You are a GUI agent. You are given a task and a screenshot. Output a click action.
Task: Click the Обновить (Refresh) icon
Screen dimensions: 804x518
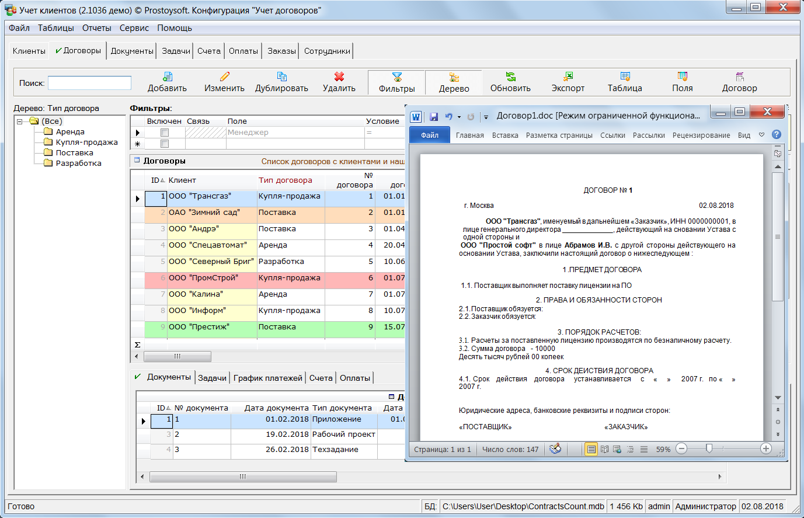pos(510,77)
